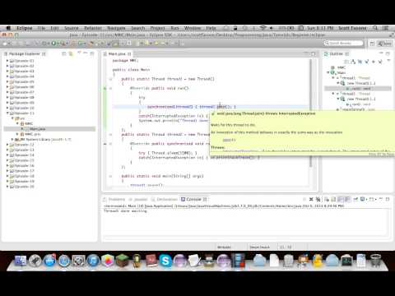
Task: Switch to the Javadoc tab
Action: 139,199
